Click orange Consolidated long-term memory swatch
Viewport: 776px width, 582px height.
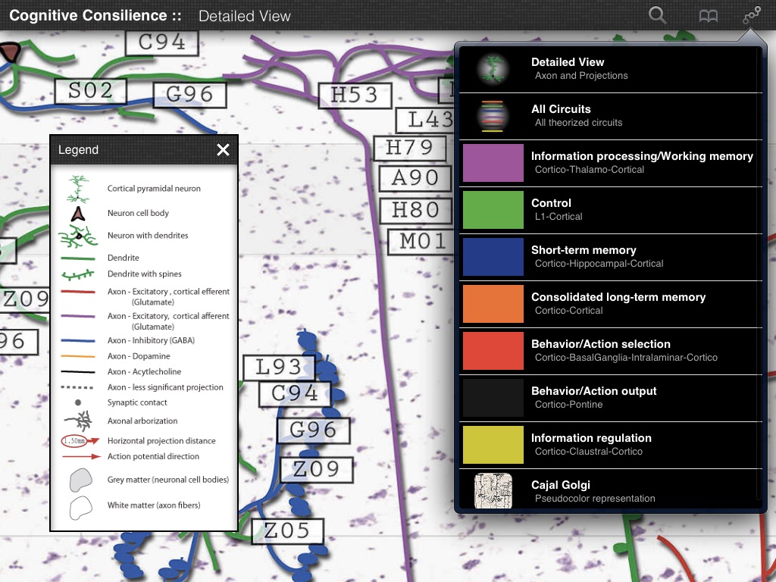[493, 304]
